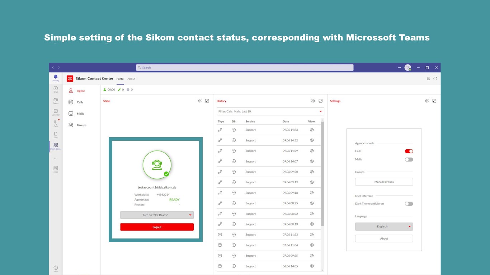Open Apps store in the sidebar
Viewport: 490px width, 275px height.
click(56, 169)
